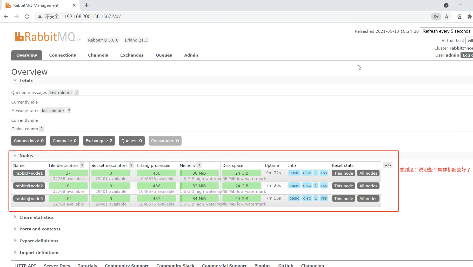Switch to the Exchanges tab
Image resolution: width=473 pixels, height=267 pixels.
[132, 55]
